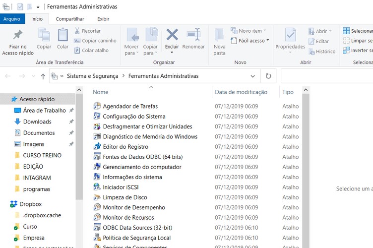
Task: Click the refresh button
Action: tap(268, 76)
